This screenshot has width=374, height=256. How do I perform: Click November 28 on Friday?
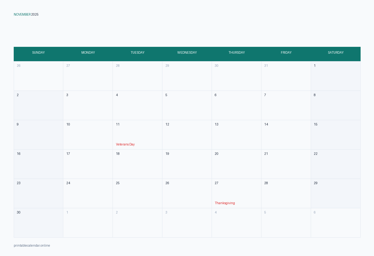tap(266, 183)
